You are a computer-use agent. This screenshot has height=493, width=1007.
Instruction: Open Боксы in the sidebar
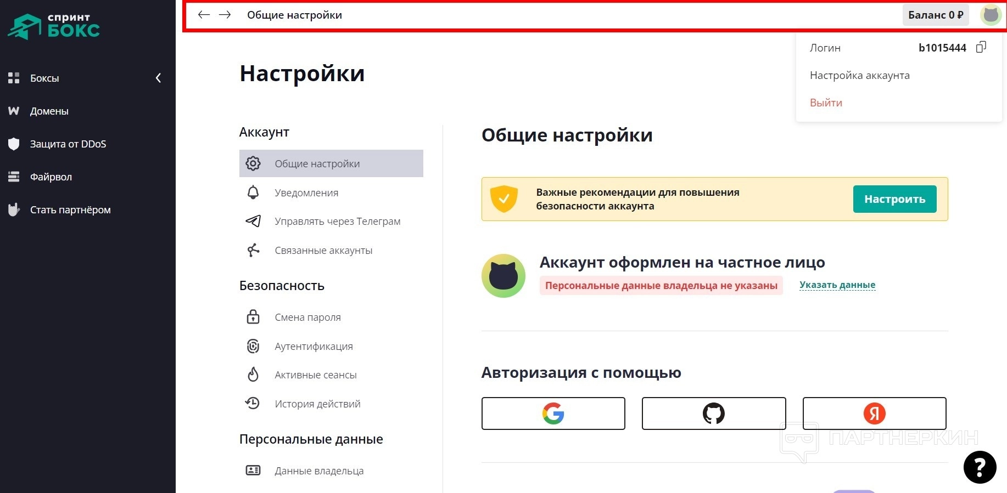(44, 78)
